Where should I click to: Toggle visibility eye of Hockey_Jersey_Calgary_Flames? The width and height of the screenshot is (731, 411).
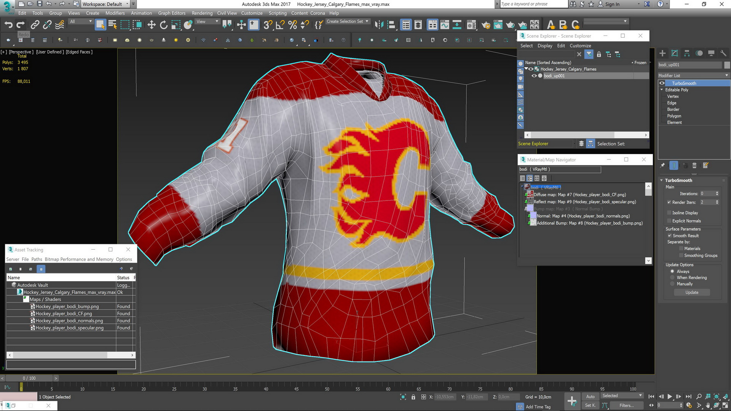pos(531,69)
